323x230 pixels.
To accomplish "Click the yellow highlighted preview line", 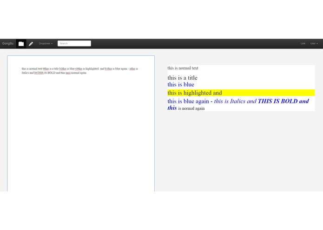I will 241,93.
